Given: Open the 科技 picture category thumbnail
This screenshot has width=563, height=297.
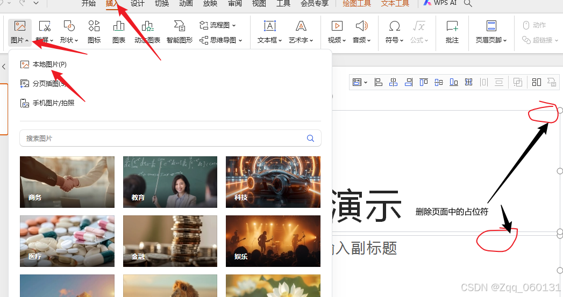Looking at the screenshot, I should coord(273,182).
